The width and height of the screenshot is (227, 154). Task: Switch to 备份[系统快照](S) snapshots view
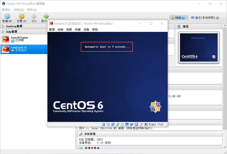coord(205,18)
